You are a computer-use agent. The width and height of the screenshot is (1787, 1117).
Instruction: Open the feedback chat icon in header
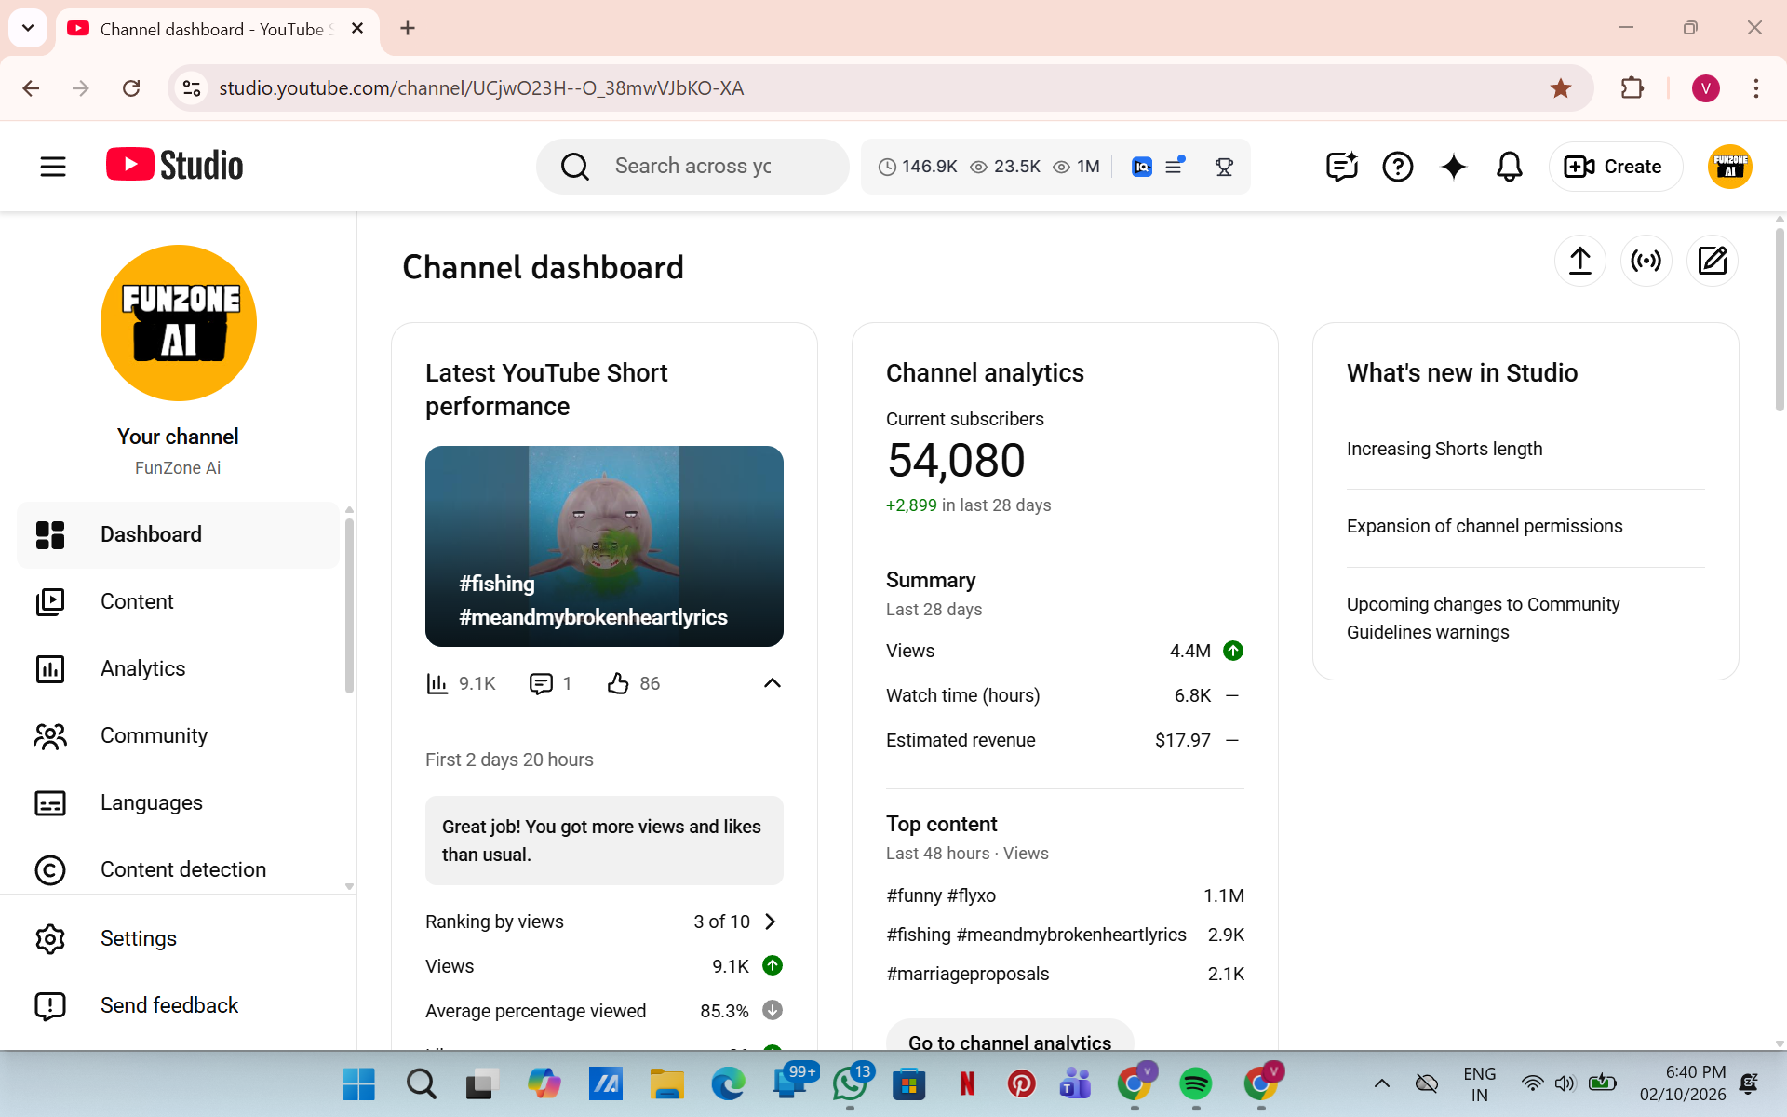pos(1341,167)
